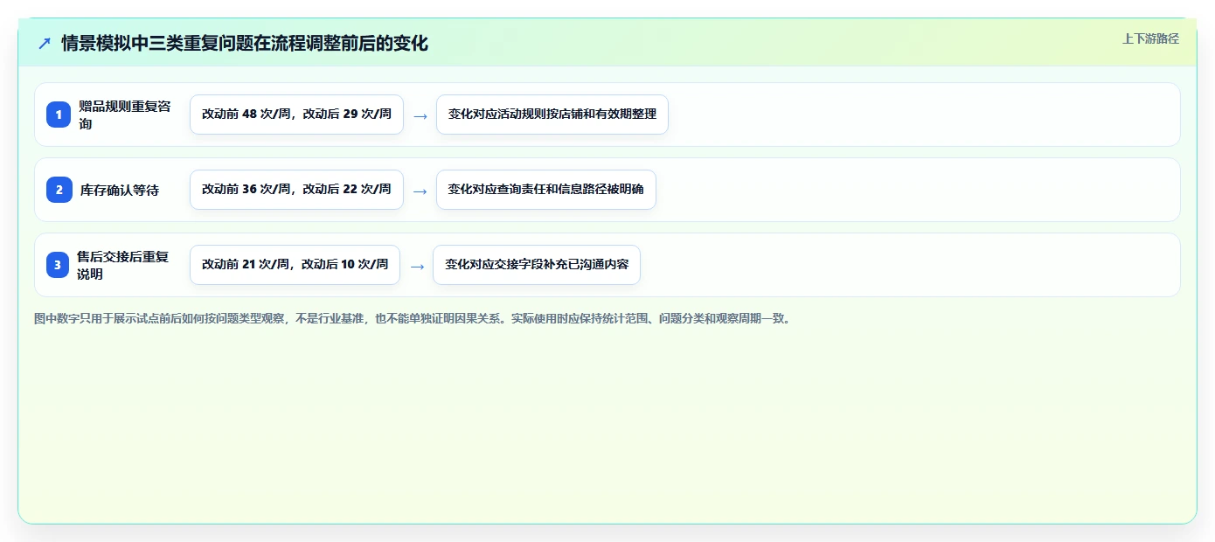Click the 改动前 36 次/周，改动后 22 次/周 box
The width and height of the screenshot is (1215, 542).
(x=296, y=190)
